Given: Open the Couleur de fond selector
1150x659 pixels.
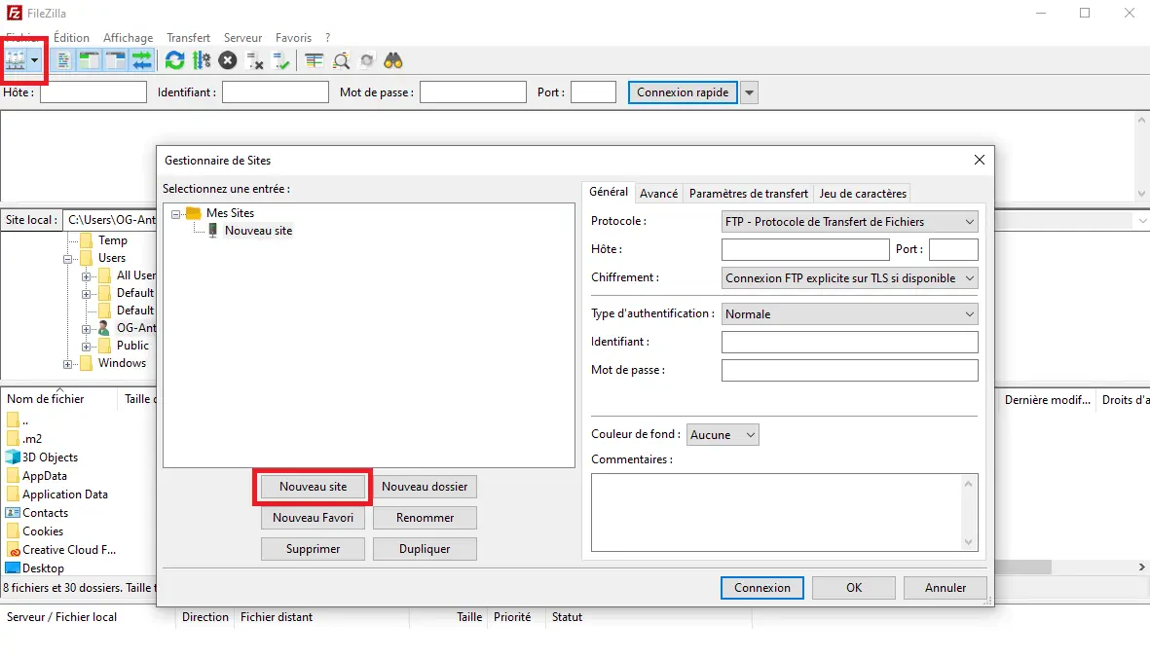Looking at the screenshot, I should [723, 434].
